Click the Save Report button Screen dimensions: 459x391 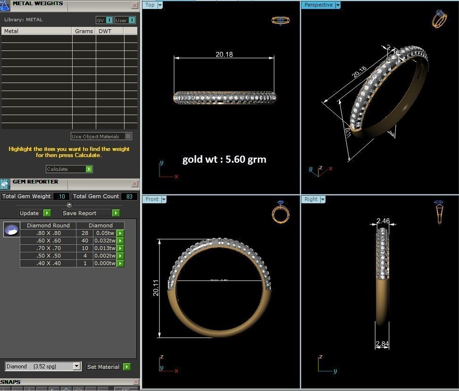pos(91,213)
